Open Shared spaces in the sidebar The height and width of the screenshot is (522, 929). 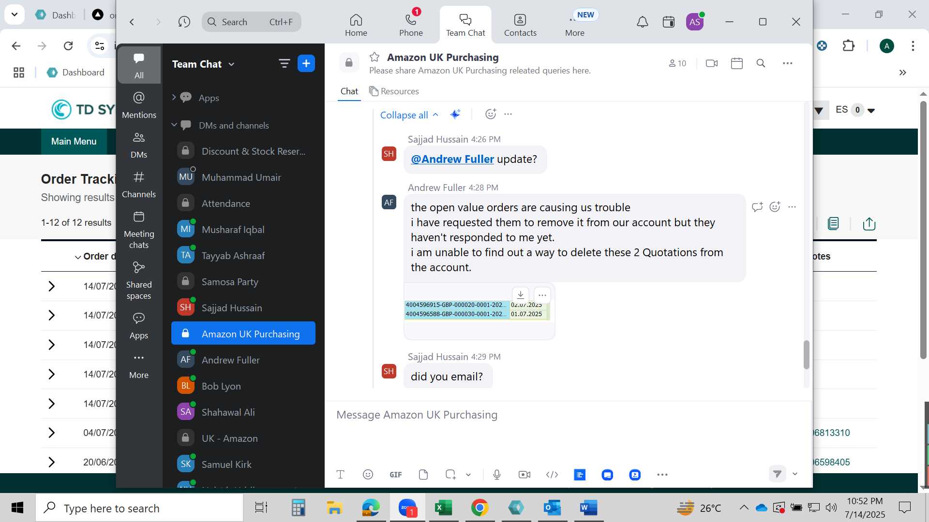[139, 280]
